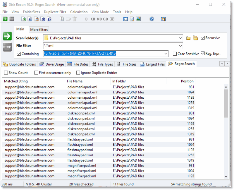Image resolution: width=234 pixels, height=190 pixels.
Task: Expand the File Filter dropdown arrow
Action: coord(180,46)
